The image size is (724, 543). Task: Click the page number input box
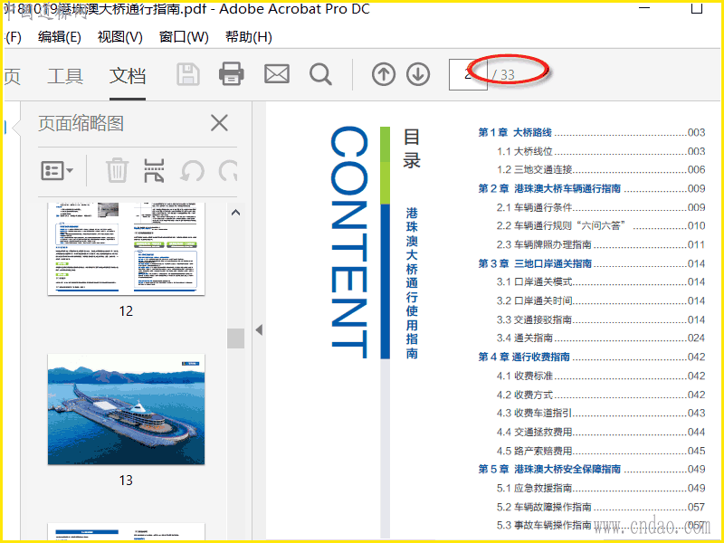[468, 74]
